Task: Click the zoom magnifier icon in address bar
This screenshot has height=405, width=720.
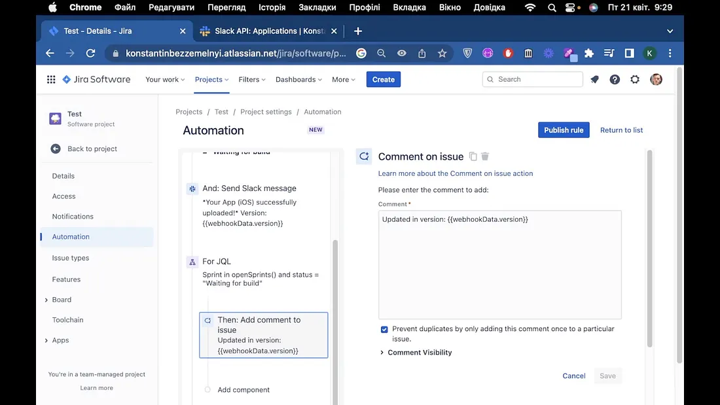Action: click(381, 53)
